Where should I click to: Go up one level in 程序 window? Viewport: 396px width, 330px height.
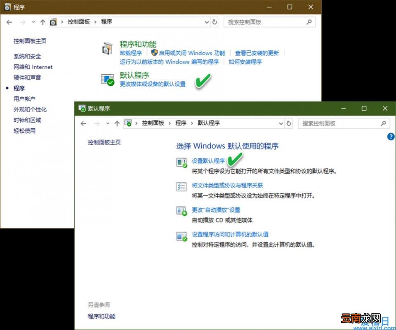[42, 22]
